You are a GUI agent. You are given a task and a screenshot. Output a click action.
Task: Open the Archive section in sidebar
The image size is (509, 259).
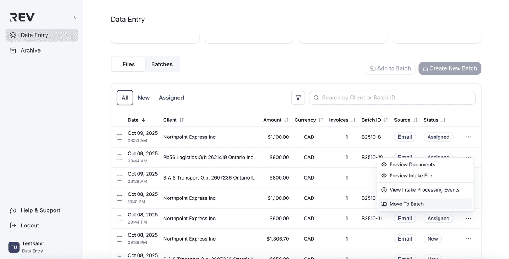[30, 50]
